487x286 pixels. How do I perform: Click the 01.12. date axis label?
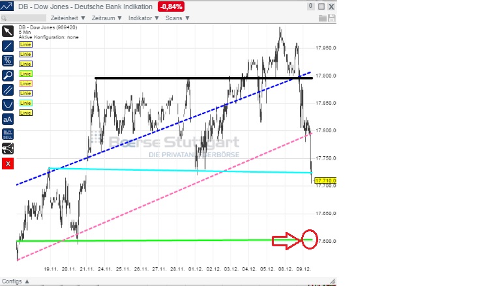coord(196,269)
